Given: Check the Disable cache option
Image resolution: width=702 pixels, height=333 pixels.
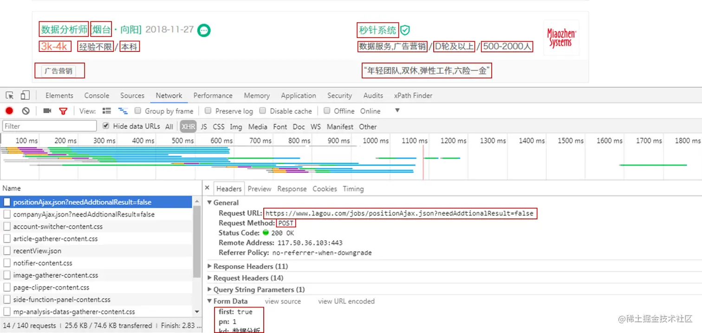Looking at the screenshot, I should (x=262, y=111).
